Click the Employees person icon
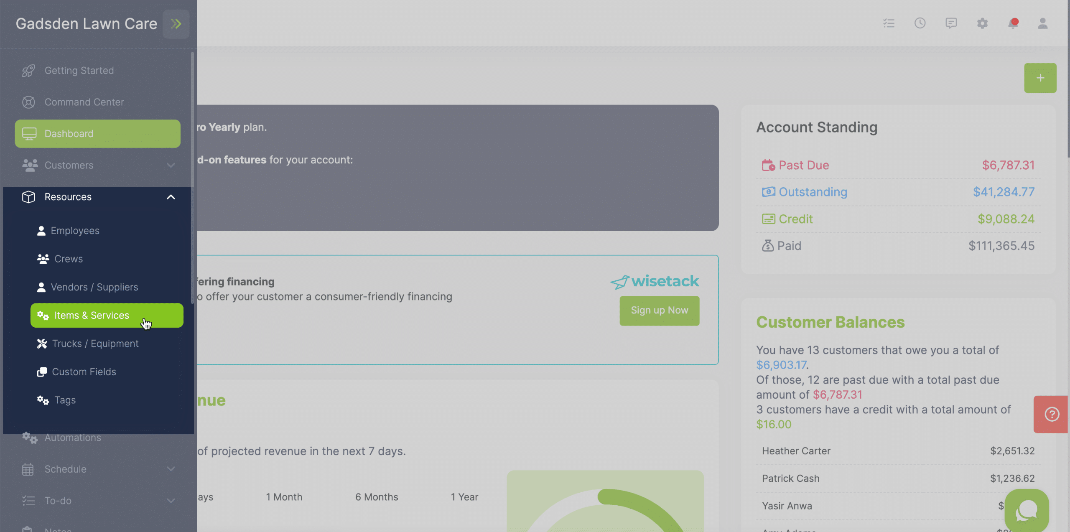This screenshot has height=532, width=1070. (41, 231)
